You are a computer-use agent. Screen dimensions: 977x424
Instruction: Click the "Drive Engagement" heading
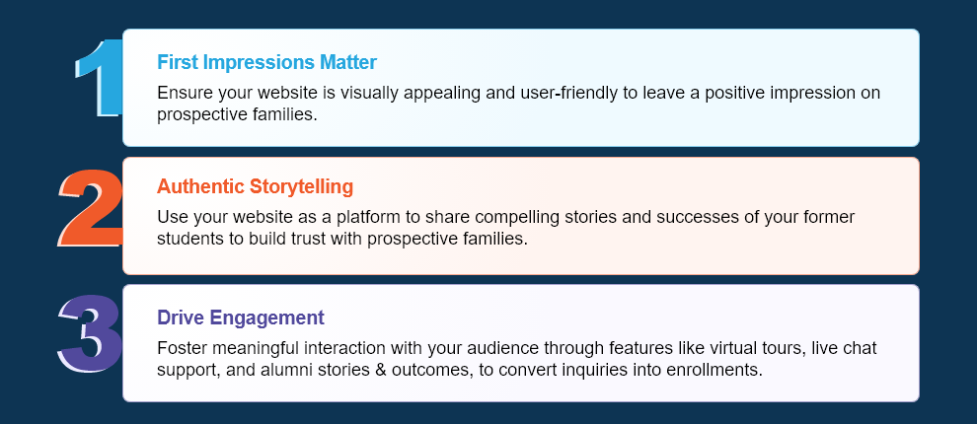240,318
